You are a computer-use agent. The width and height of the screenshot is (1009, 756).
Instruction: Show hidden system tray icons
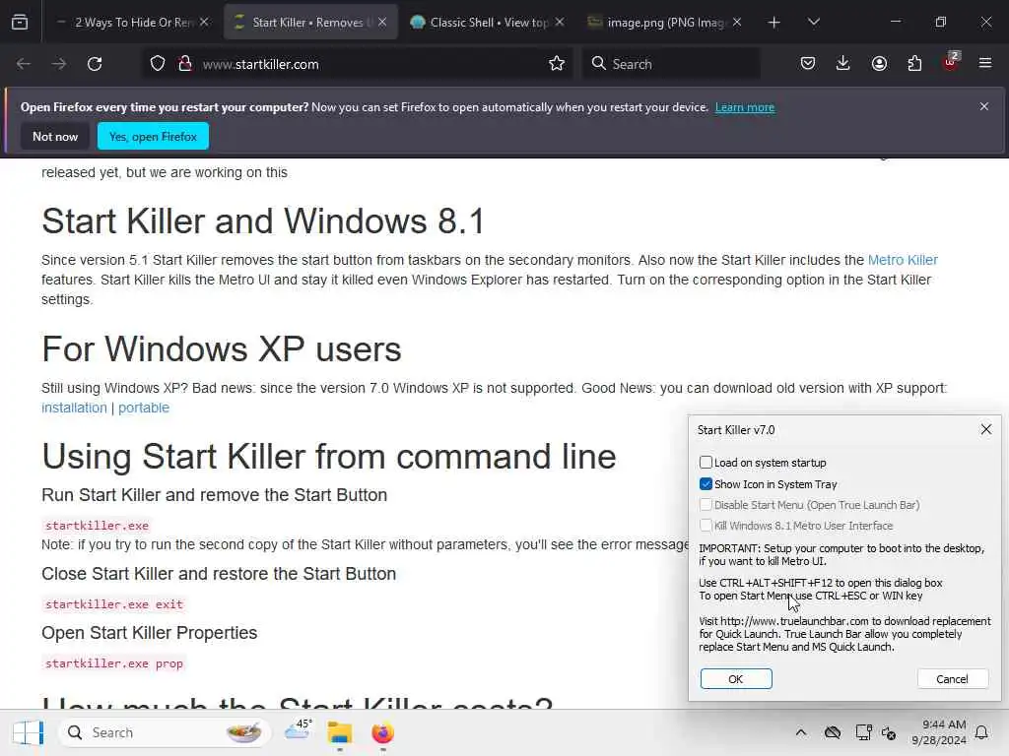[801, 732]
